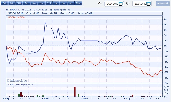
Task: Open the calendar icon for the От date
Action: tap(121, 4)
